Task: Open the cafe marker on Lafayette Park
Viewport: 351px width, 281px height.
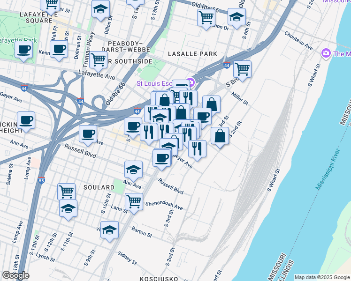Action: coord(24,50)
